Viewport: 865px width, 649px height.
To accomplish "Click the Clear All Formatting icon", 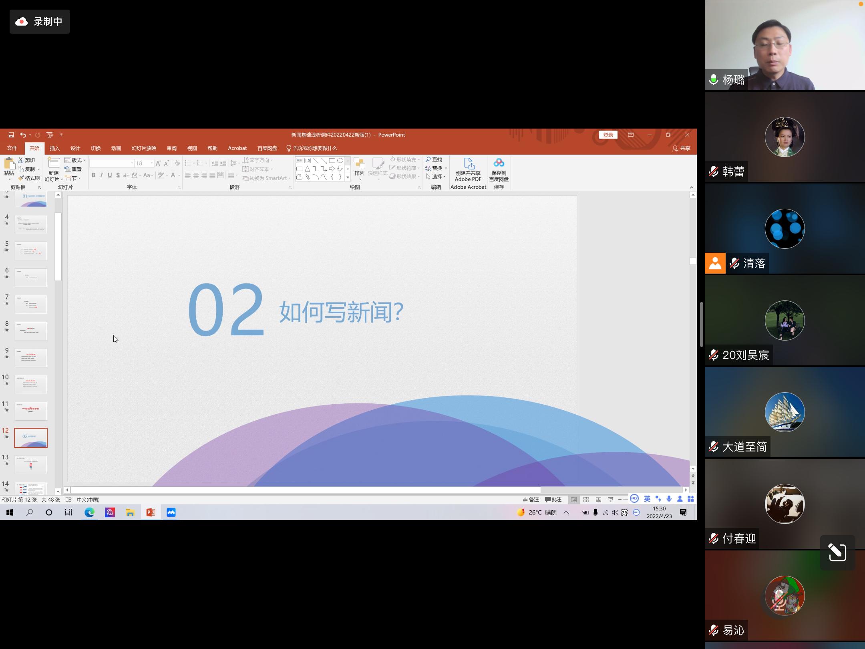I will coord(177,163).
